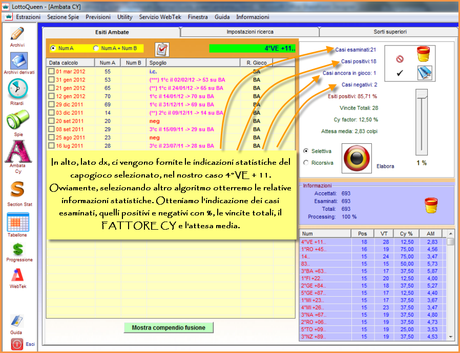Click the Pos column header

pos(362,234)
